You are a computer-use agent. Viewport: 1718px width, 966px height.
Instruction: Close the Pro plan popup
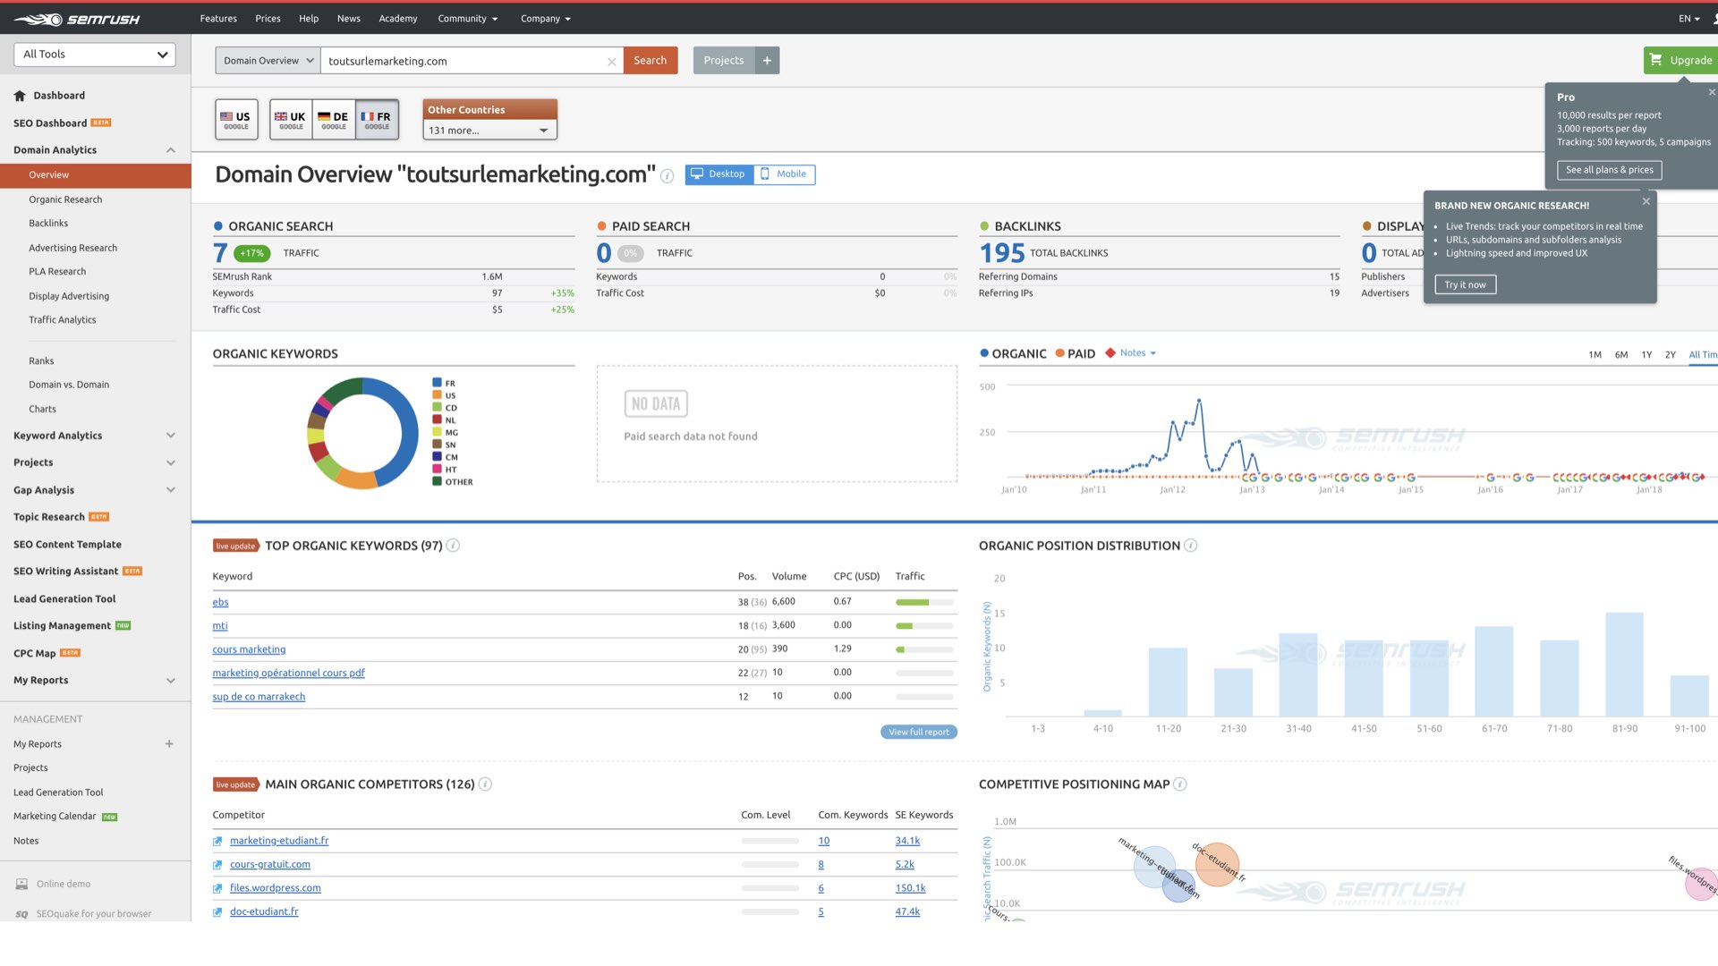(x=1712, y=92)
